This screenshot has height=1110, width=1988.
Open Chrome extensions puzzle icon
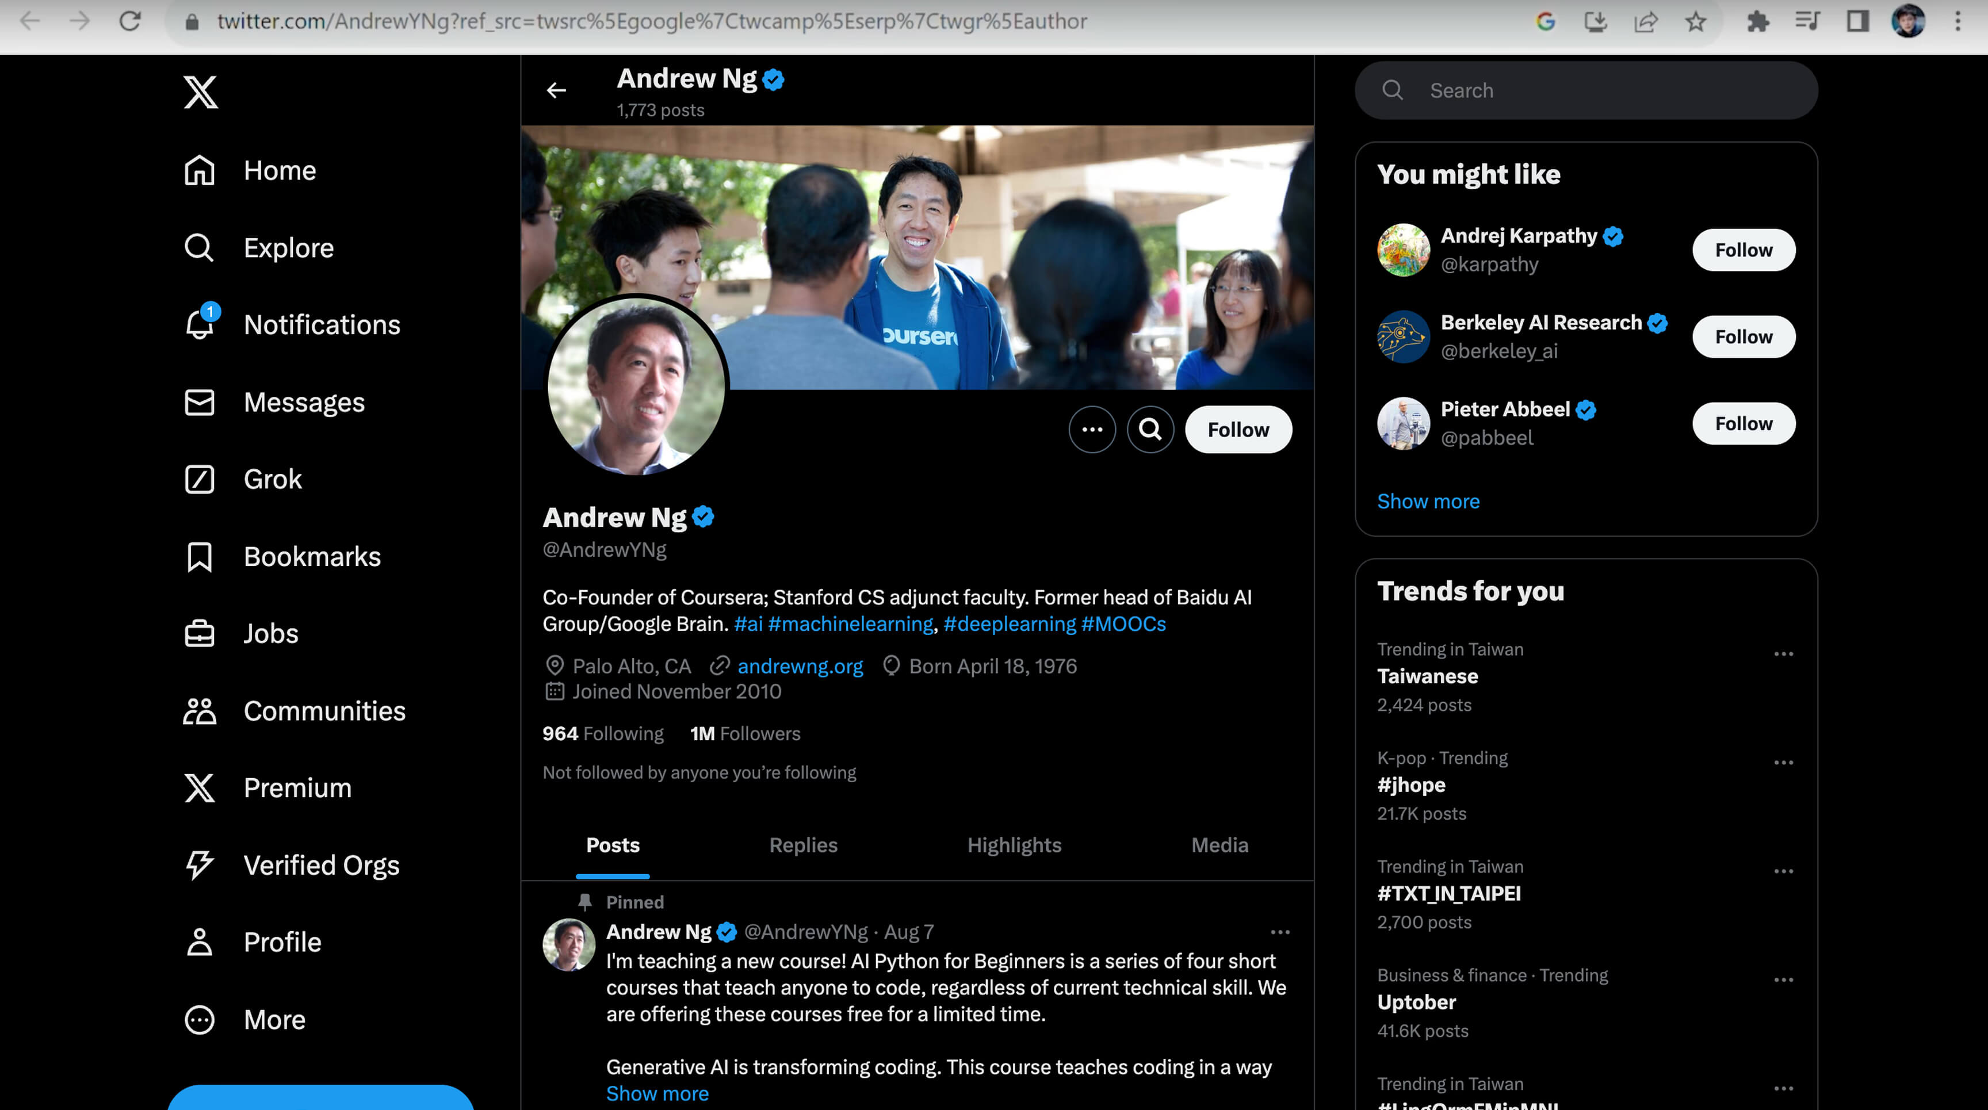point(1757,22)
